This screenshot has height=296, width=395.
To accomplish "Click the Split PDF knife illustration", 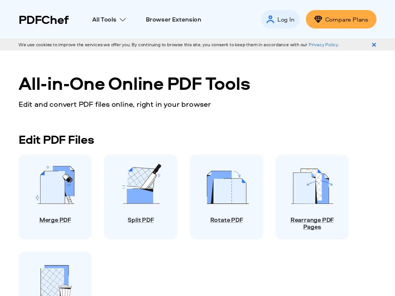I will point(141,184).
